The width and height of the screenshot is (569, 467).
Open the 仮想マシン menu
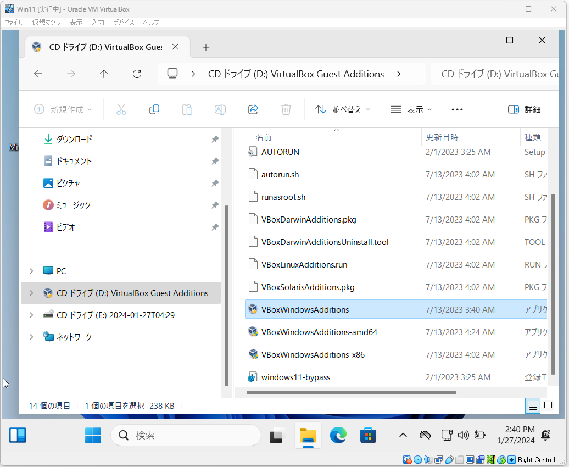coord(47,23)
